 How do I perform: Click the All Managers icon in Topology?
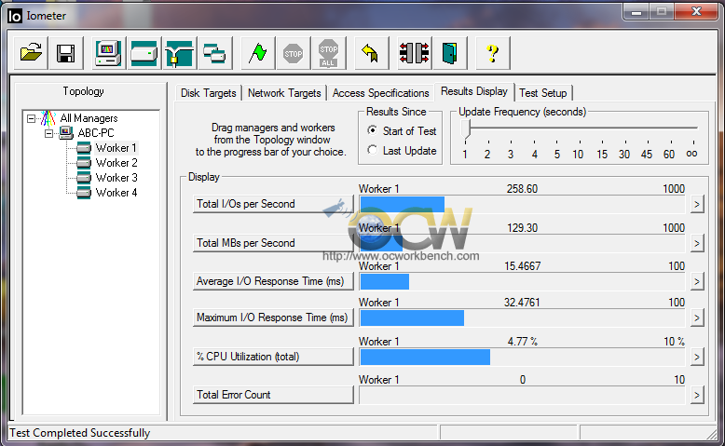point(48,118)
